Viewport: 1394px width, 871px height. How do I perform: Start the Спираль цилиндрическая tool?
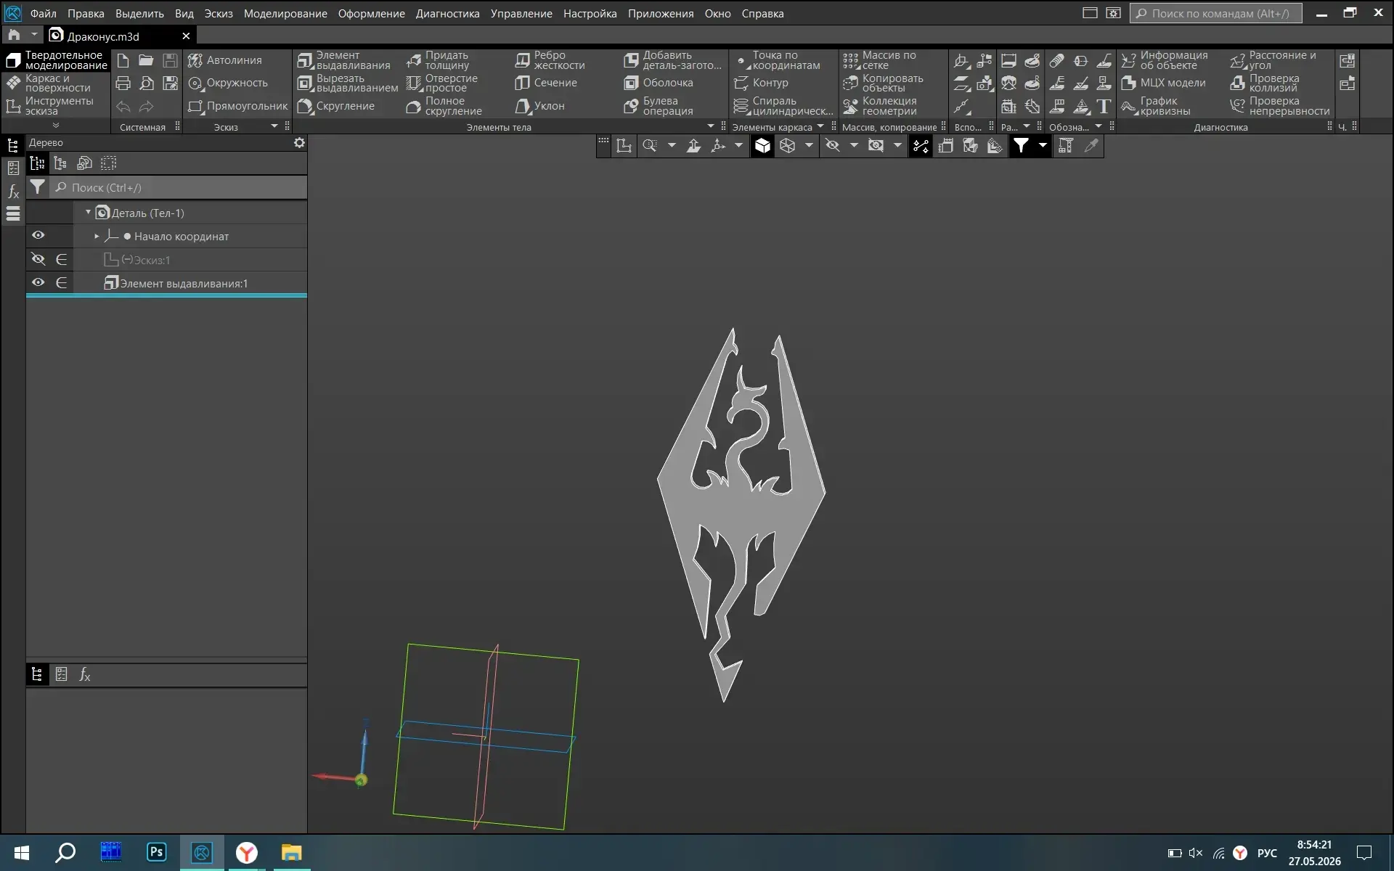[783, 106]
